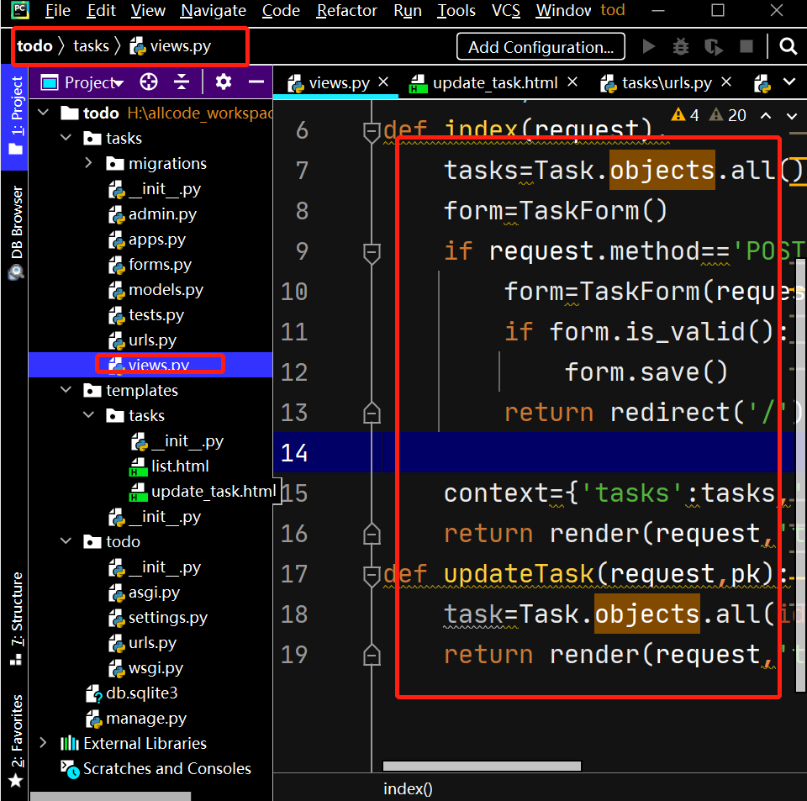Select settings.py in project tree

pos(157,617)
